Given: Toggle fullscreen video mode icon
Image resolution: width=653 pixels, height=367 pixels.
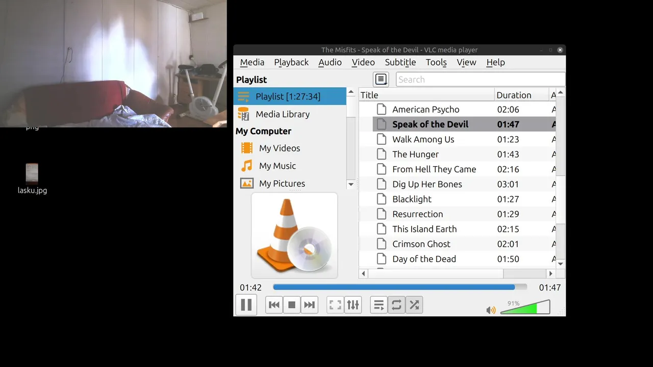Looking at the screenshot, I should pos(335,305).
